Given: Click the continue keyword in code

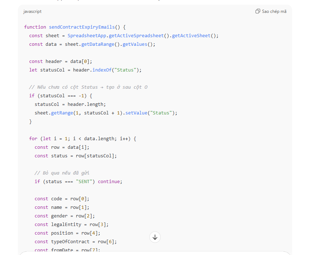Looking at the screenshot, I should click(110, 182).
